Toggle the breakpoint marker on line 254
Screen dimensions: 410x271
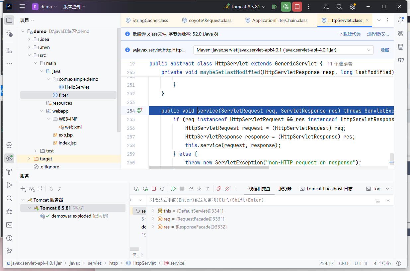(x=139, y=111)
